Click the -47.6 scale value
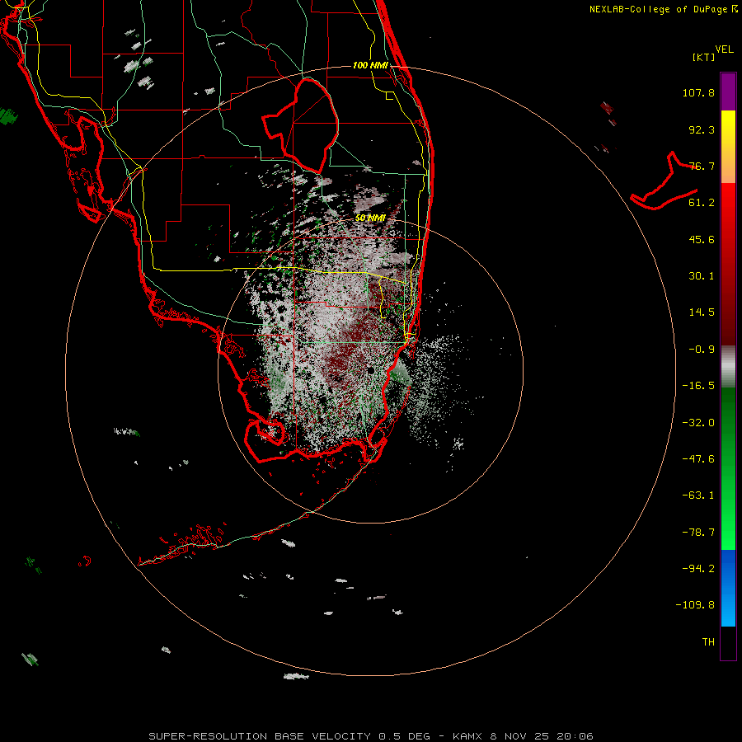Viewport: 742px width, 742px height. pyautogui.click(x=698, y=459)
